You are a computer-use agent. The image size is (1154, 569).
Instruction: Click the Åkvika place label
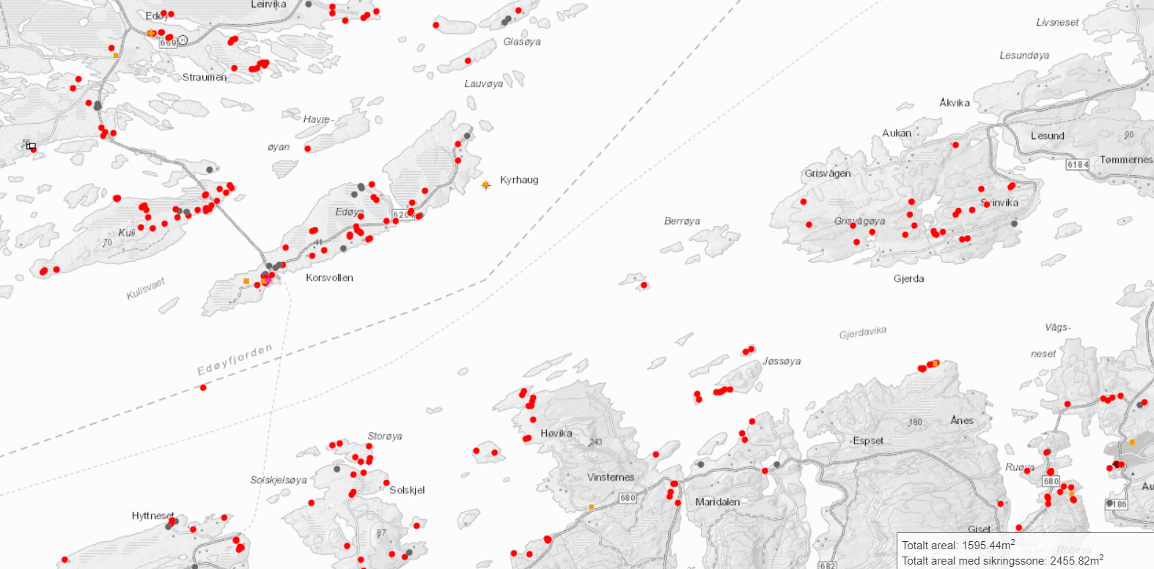(x=955, y=103)
